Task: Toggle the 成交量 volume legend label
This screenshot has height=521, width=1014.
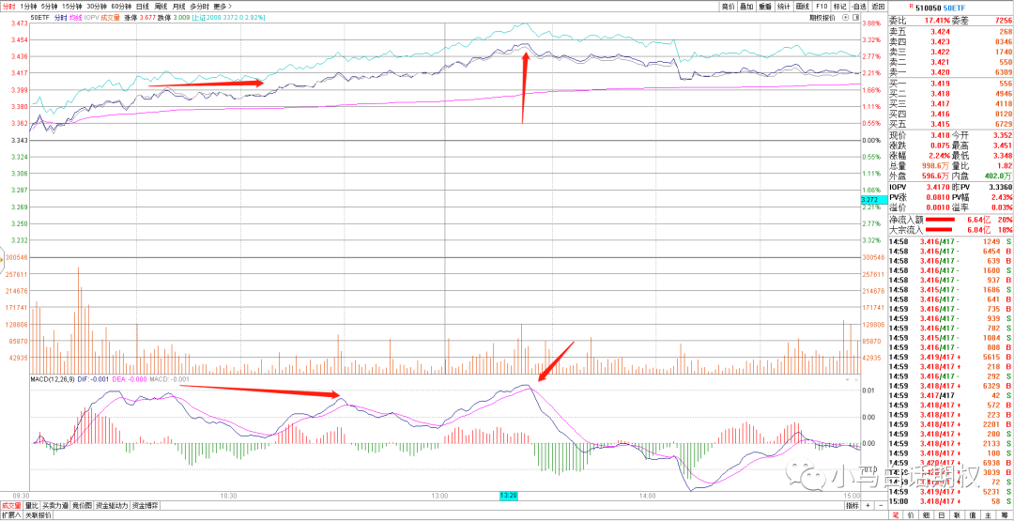Action: point(109,18)
